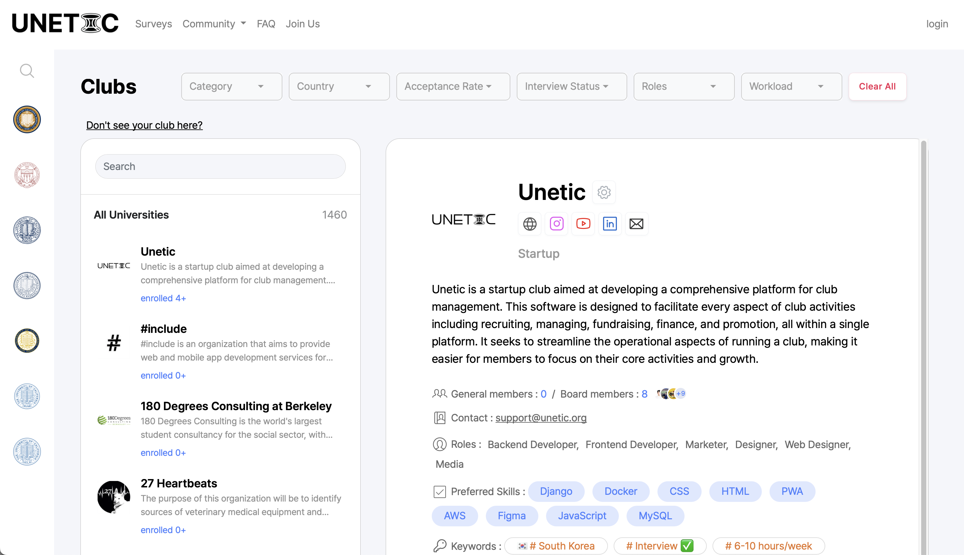The image size is (964, 555).
Task: Open the Surveys page from the navbar
Action: point(153,24)
